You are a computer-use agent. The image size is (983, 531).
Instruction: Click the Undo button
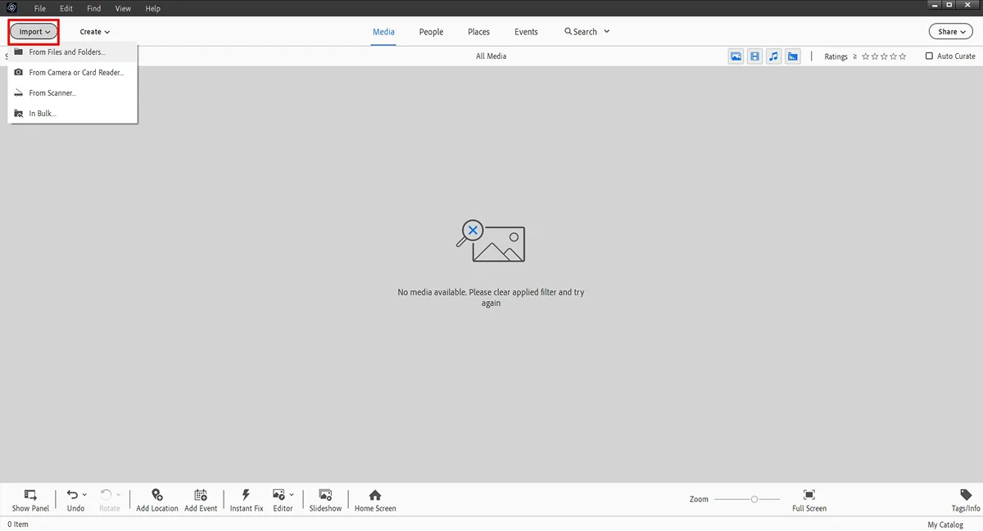[73, 496]
